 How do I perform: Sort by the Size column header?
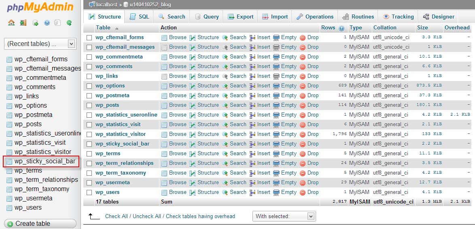point(422,28)
